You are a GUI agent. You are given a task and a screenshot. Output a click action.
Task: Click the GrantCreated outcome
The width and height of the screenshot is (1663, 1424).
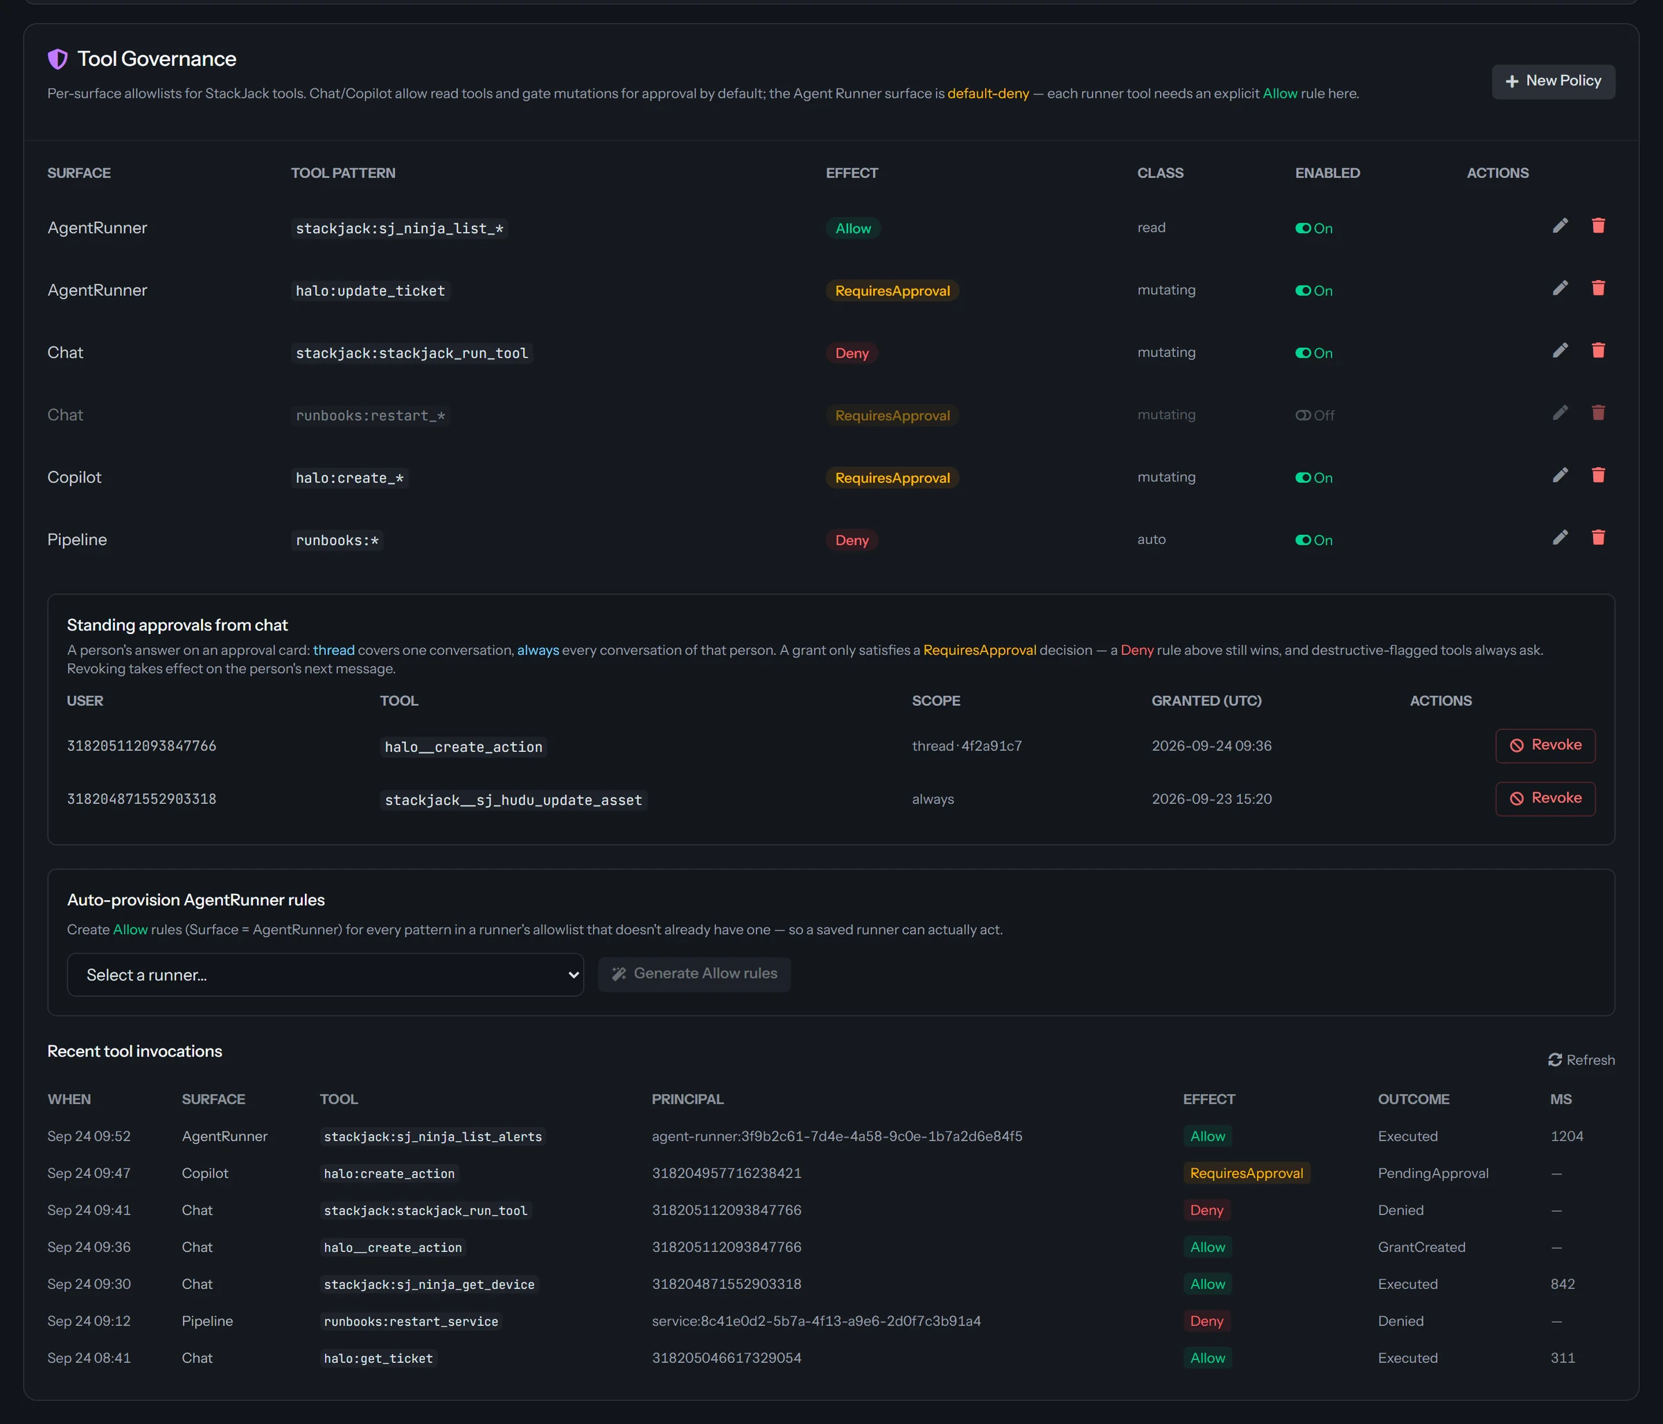[x=1421, y=1247]
